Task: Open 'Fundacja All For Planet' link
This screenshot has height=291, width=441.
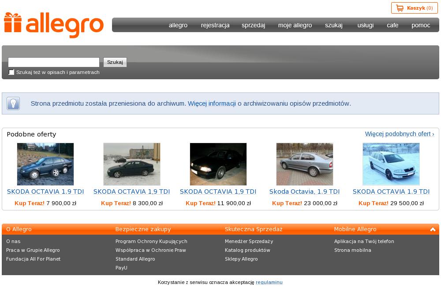Action: pos(33,259)
